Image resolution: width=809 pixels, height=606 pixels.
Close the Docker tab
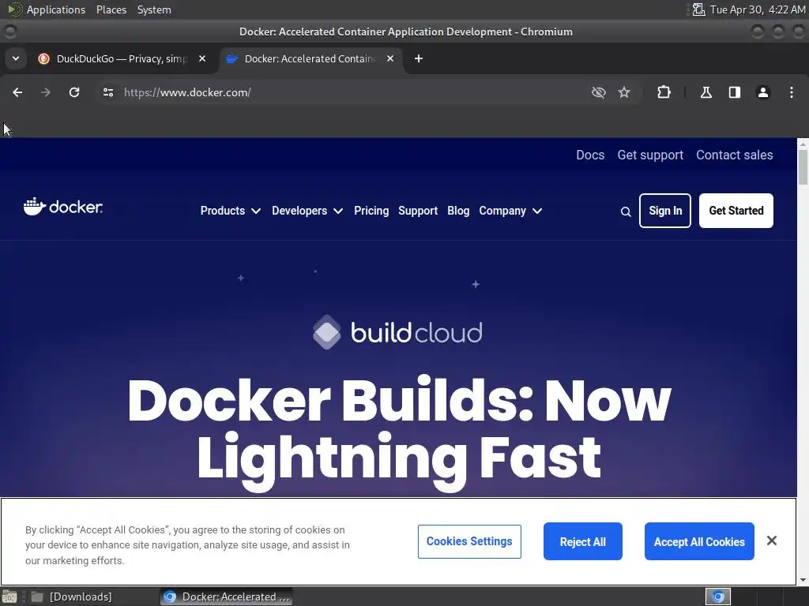pyautogui.click(x=390, y=58)
